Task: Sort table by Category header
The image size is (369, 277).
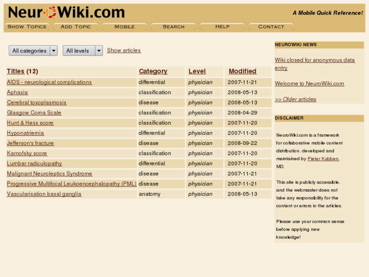Action: click(153, 71)
